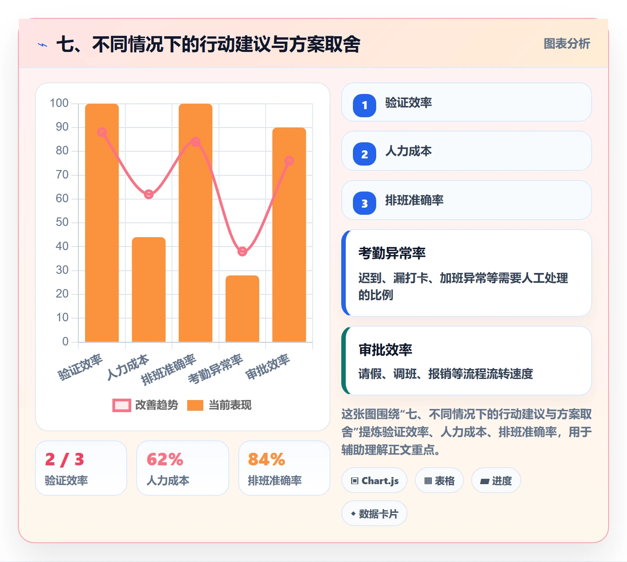The width and height of the screenshot is (627, 562).
Task: Click the orange 人力成本 bar in chart
Action: (149, 290)
